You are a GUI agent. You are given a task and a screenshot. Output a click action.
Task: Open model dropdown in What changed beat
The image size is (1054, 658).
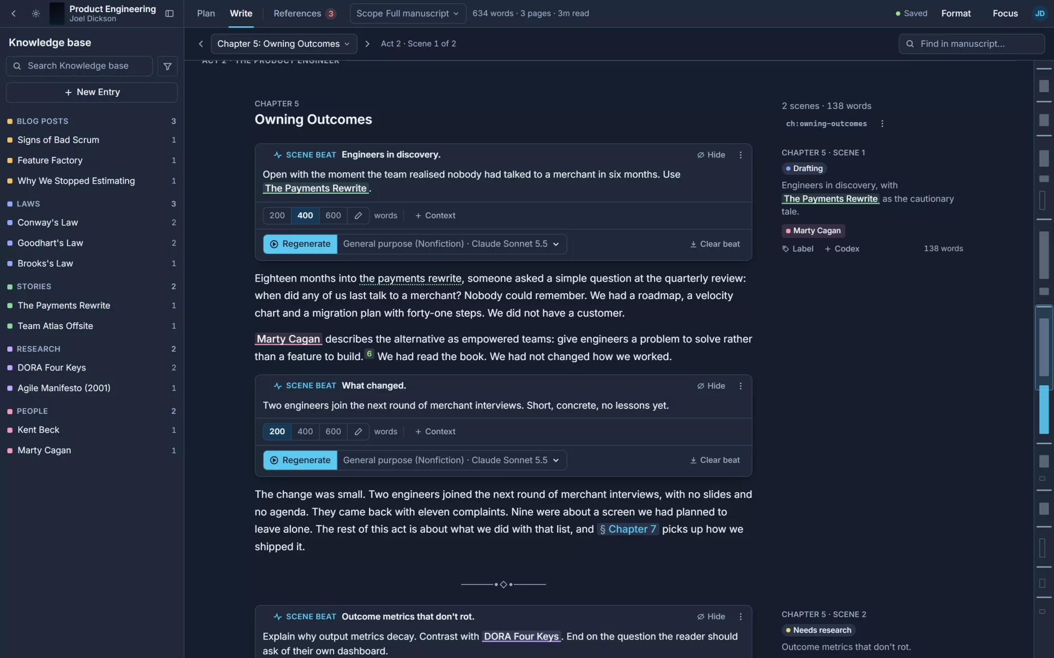click(x=451, y=460)
